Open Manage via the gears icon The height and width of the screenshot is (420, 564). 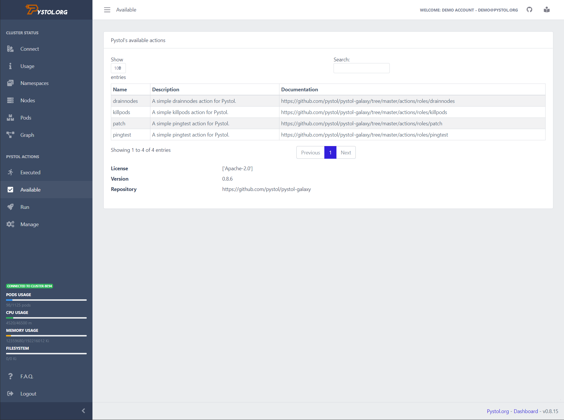pyautogui.click(x=10, y=224)
